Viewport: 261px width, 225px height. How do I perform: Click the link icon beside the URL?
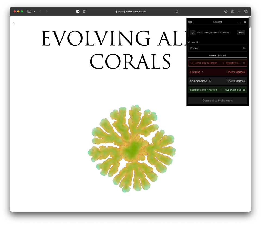click(x=193, y=33)
